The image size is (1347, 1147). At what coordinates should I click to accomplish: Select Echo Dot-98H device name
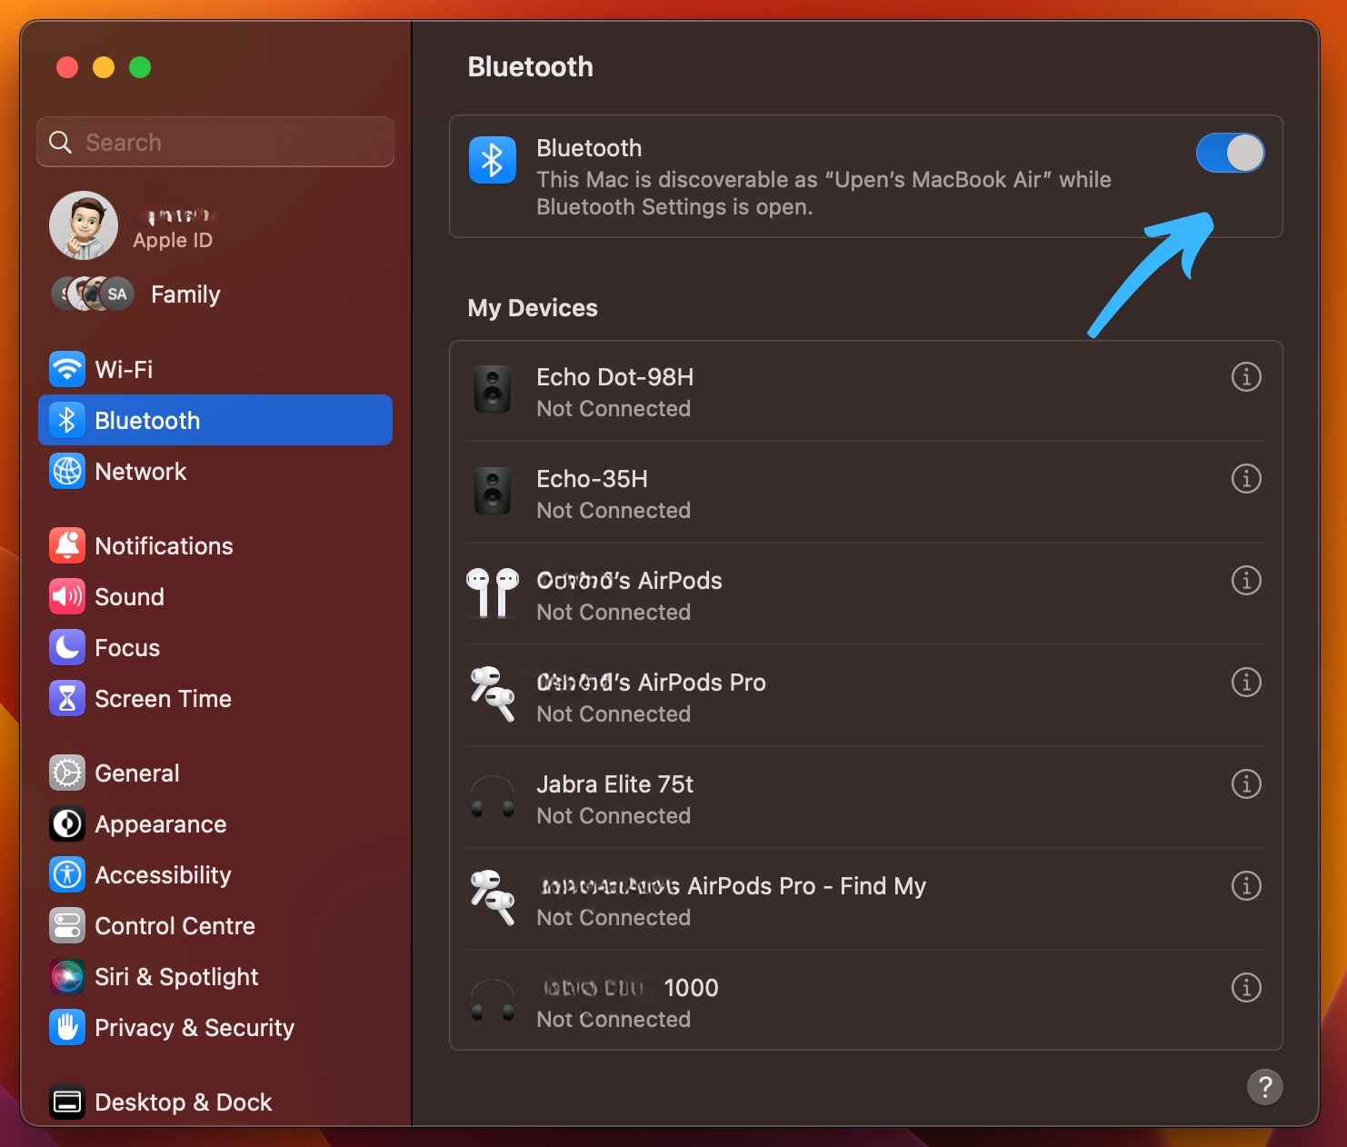click(615, 377)
